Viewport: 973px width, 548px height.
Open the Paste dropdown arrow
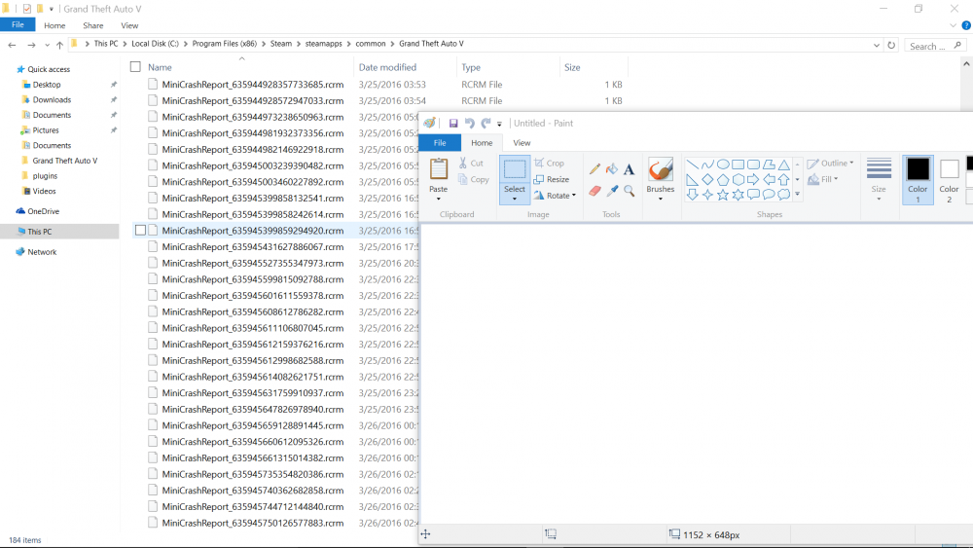439,199
